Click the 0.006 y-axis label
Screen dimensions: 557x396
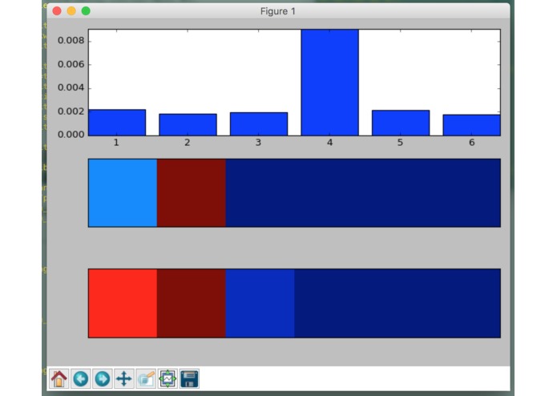pos(71,64)
